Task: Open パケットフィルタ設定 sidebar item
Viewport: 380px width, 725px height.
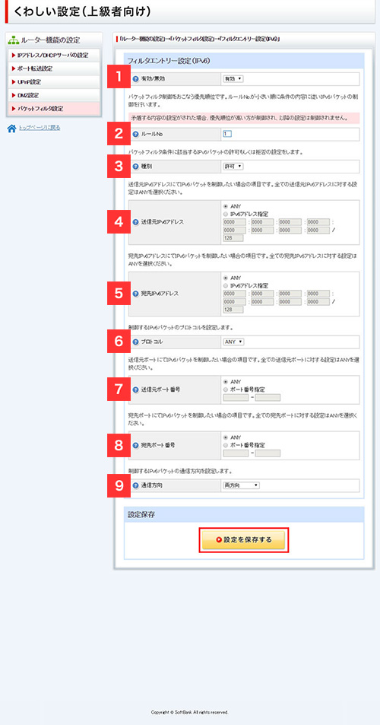Action: click(53, 109)
